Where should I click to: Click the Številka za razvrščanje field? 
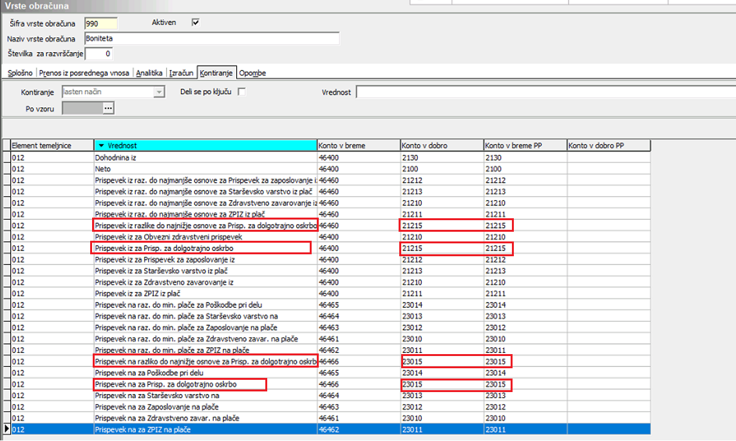tap(99, 53)
